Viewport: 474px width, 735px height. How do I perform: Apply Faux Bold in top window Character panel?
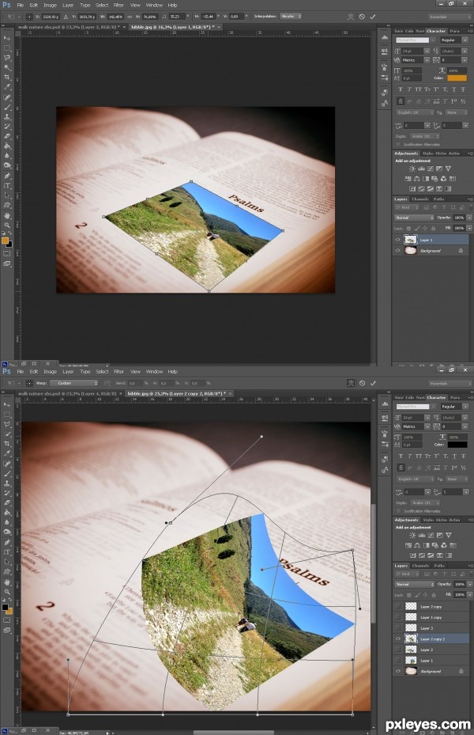pos(400,89)
